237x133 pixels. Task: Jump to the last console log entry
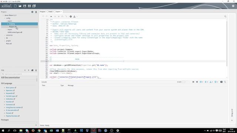pos(197,82)
